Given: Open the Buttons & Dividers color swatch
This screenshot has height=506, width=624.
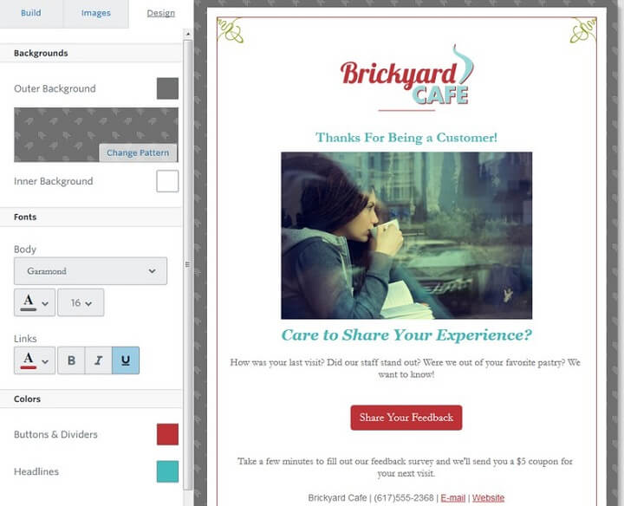Looking at the screenshot, I should [167, 434].
